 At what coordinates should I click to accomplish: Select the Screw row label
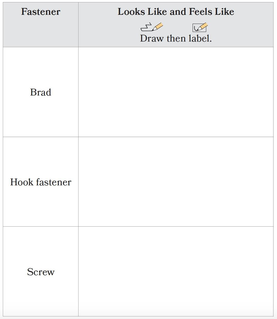(x=41, y=272)
